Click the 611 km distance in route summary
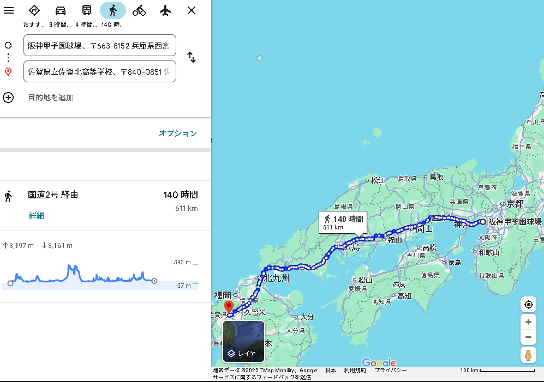This screenshot has width=544, height=382. click(186, 208)
